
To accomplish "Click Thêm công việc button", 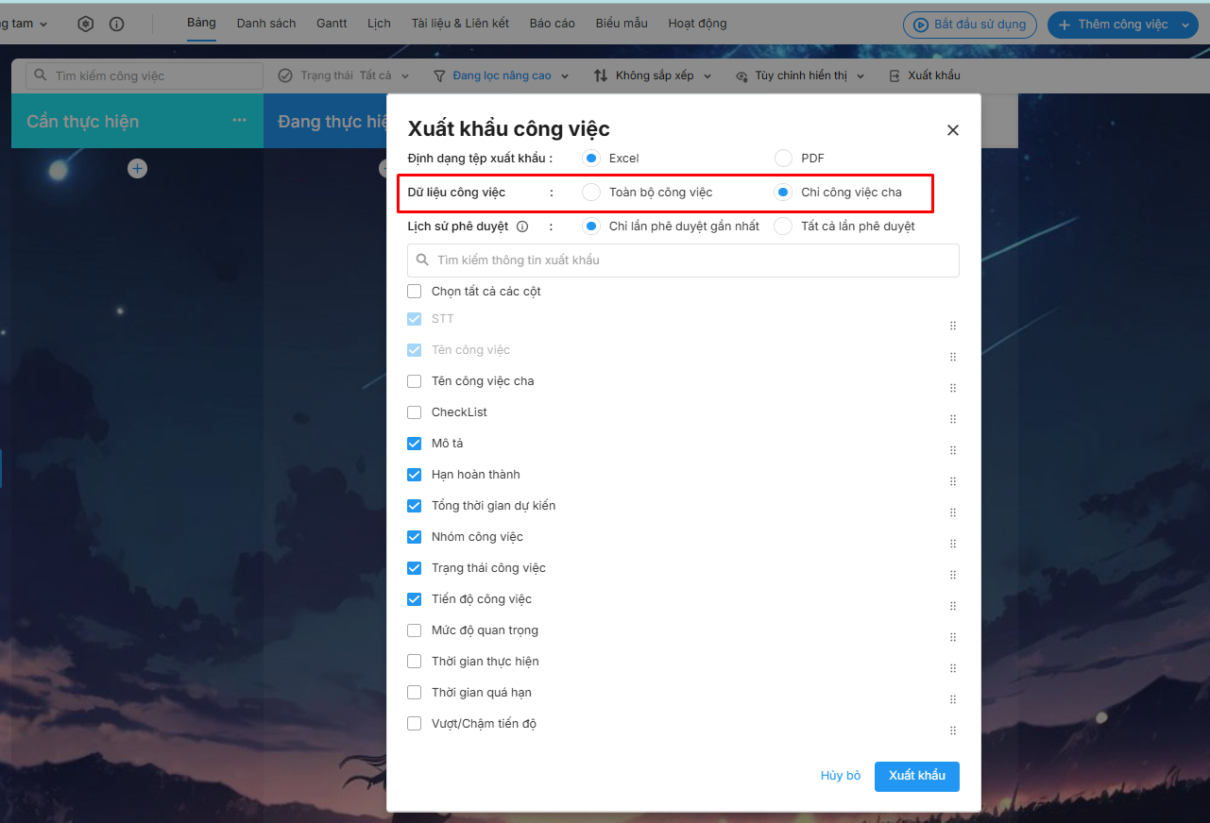I will (1113, 25).
